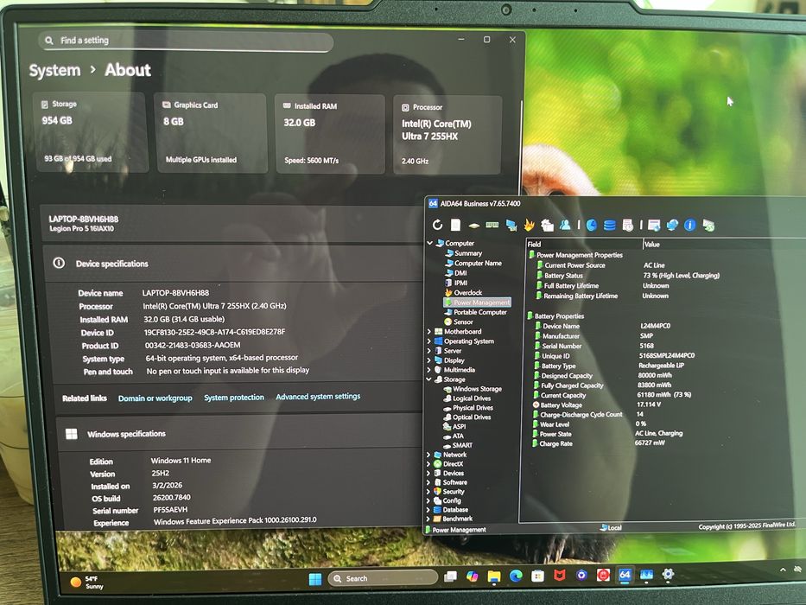Screen dimensions: 806x605
Task: Expand the Display tree node
Action: coord(429,360)
